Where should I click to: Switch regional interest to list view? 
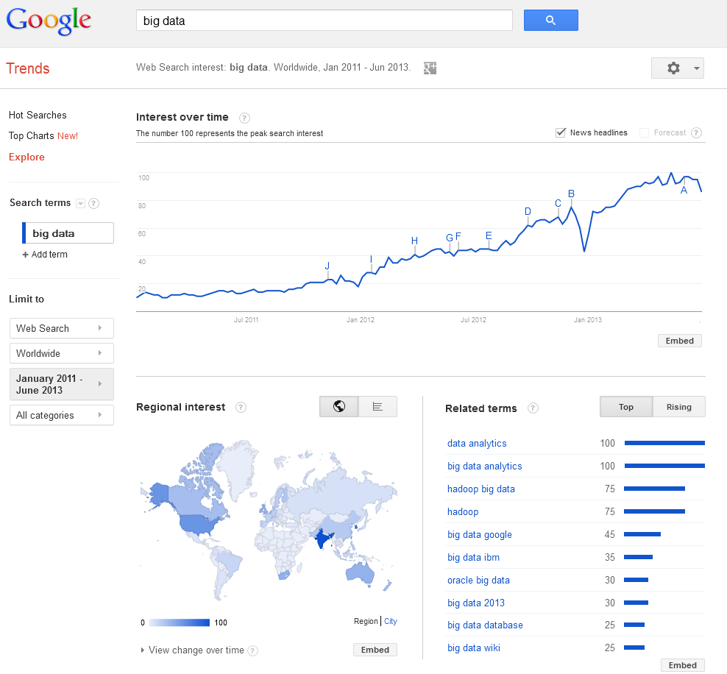tap(377, 407)
